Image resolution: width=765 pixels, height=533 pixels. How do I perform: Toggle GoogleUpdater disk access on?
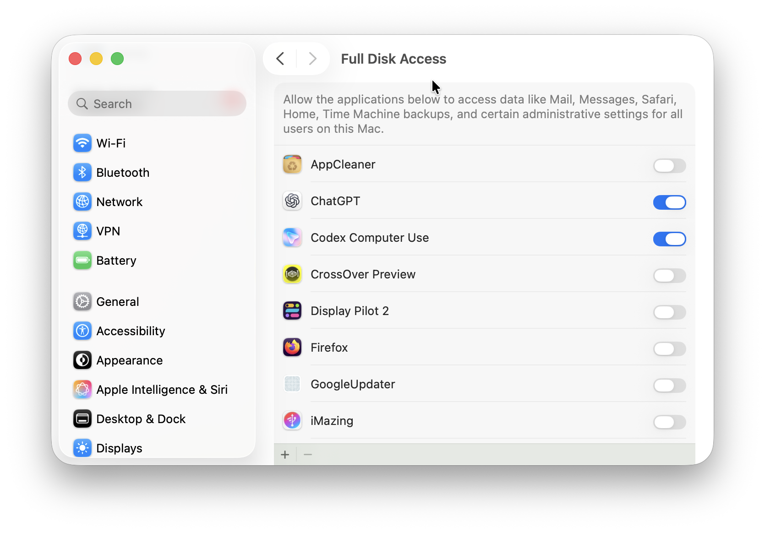[x=669, y=386]
